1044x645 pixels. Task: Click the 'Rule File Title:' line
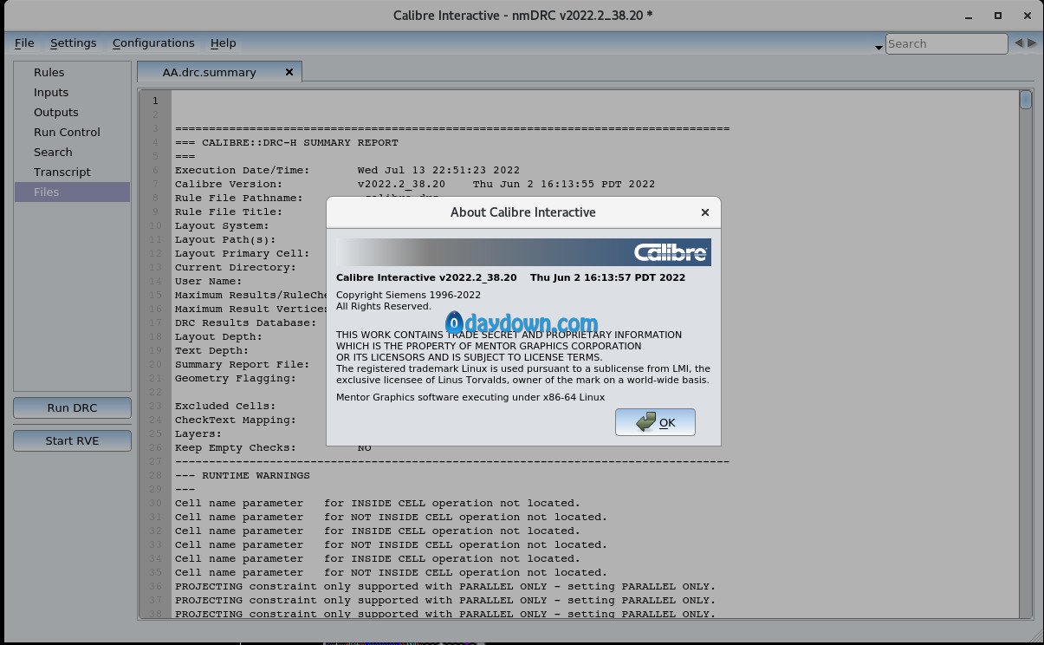(x=229, y=212)
